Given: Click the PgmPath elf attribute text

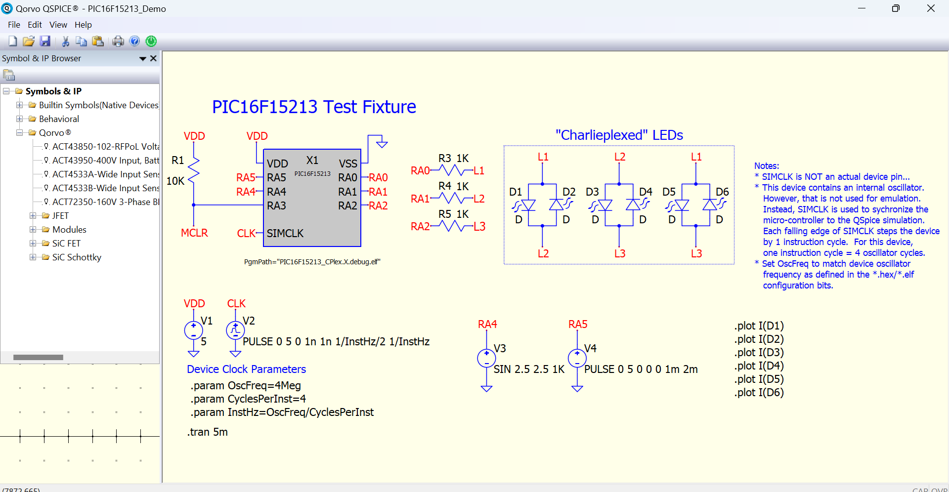Looking at the screenshot, I should tap(312, 262).
